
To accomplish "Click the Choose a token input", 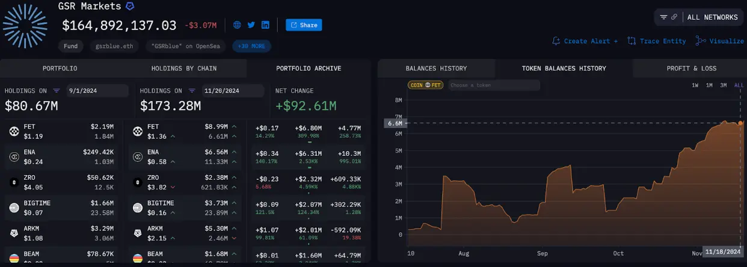I will [x=493, y=85].
